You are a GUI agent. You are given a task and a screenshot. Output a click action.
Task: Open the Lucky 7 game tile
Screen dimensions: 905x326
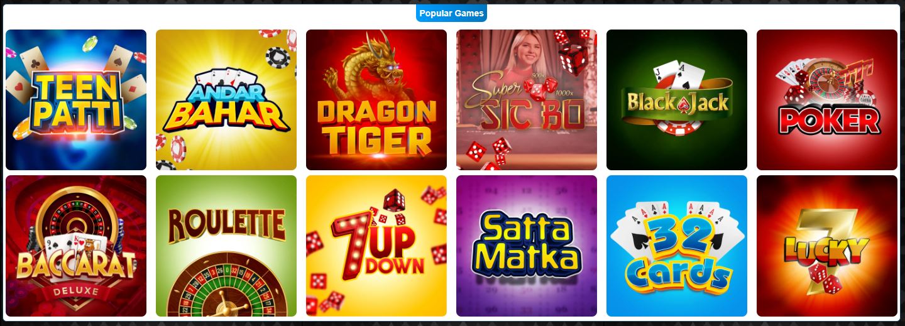(827, 246)
